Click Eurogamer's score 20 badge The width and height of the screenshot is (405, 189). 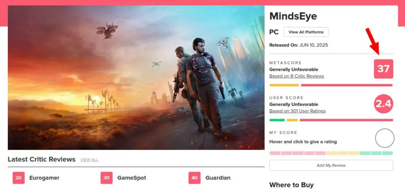[19, 178]
